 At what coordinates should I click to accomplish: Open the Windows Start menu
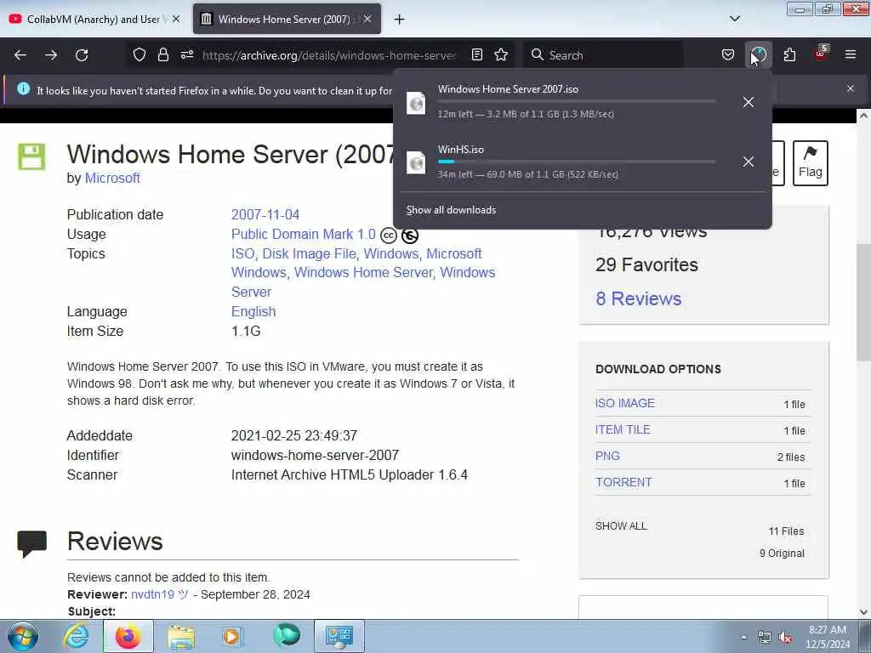point(23,636)
